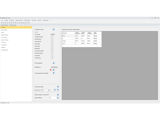Open the Strumenti menu
Screen dimensions: 160x120
pyautogui.click(x=34, y=20)
